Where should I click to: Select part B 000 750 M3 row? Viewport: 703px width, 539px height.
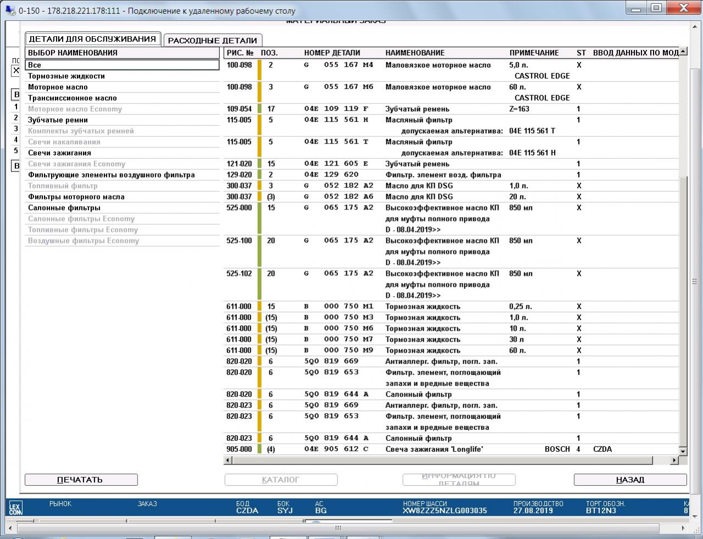click(451, 318)
